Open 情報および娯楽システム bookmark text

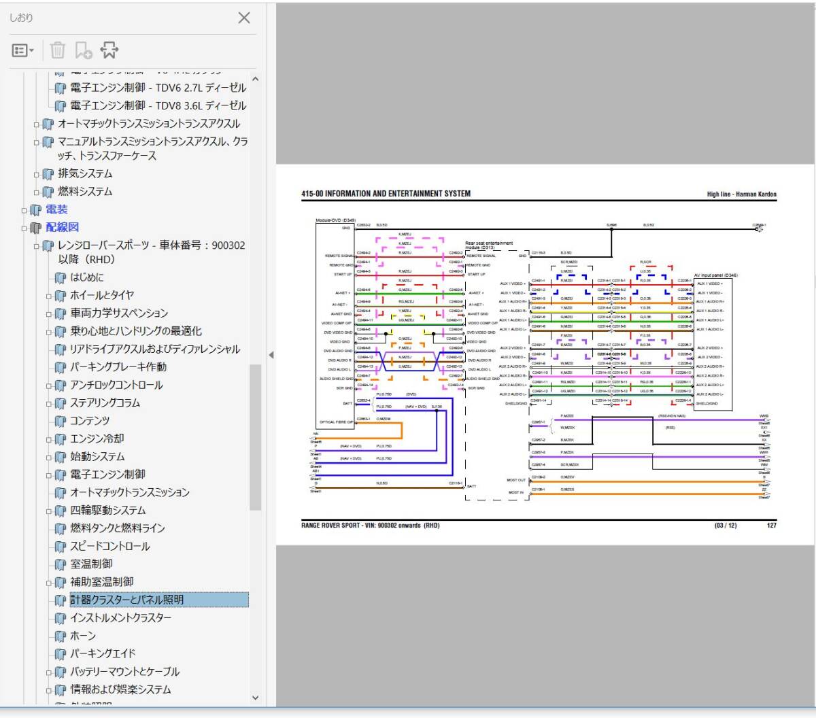[x=120, y=689]
